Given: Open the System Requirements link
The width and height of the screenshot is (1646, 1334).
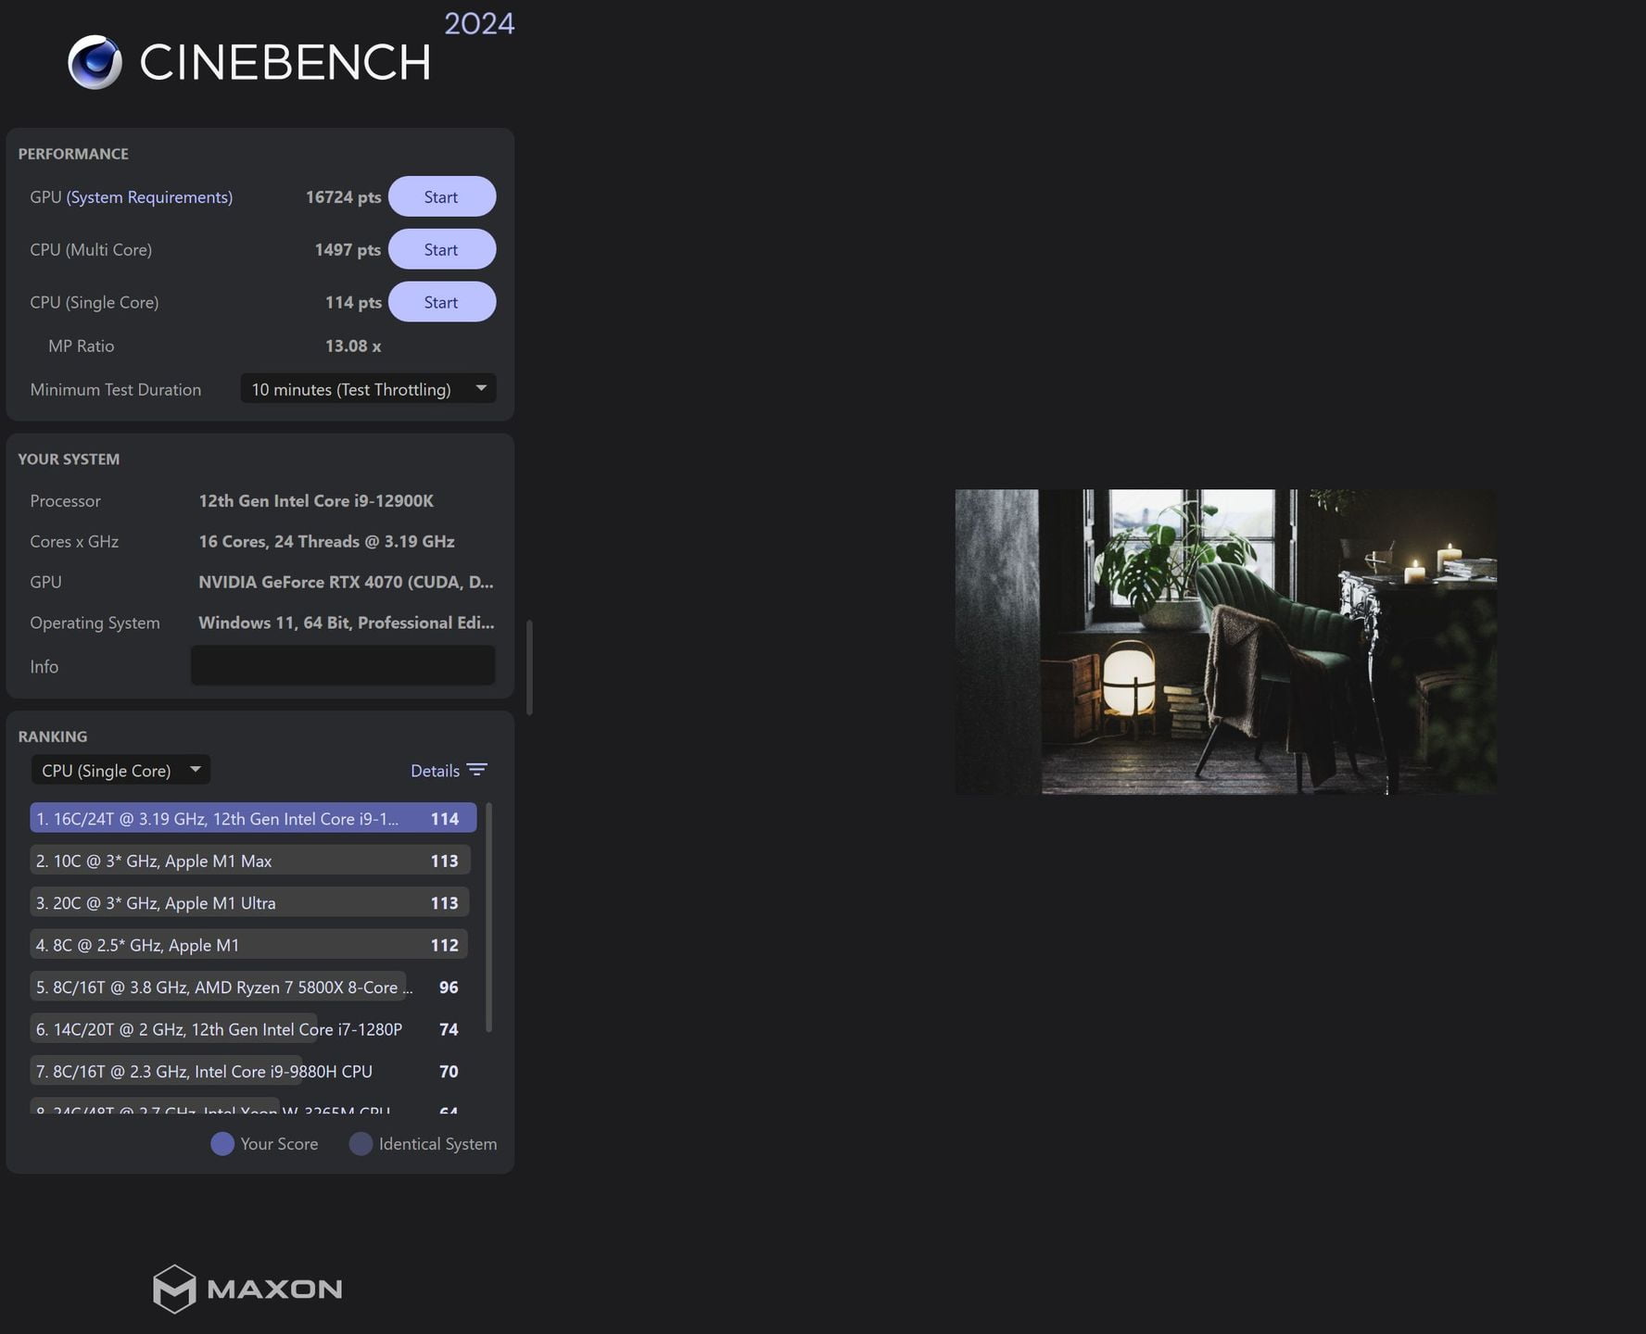Looking at the screenshot, I should tap(149, 197).
